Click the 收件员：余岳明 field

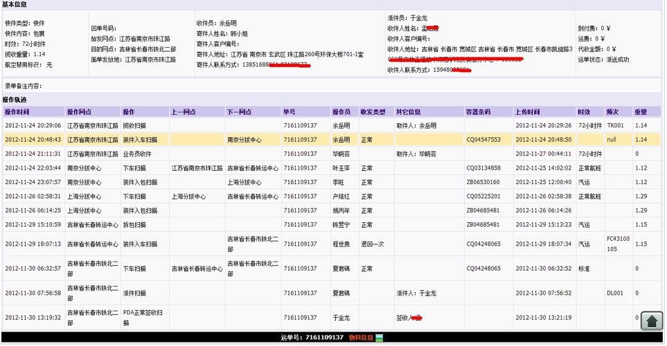point(216,23)
